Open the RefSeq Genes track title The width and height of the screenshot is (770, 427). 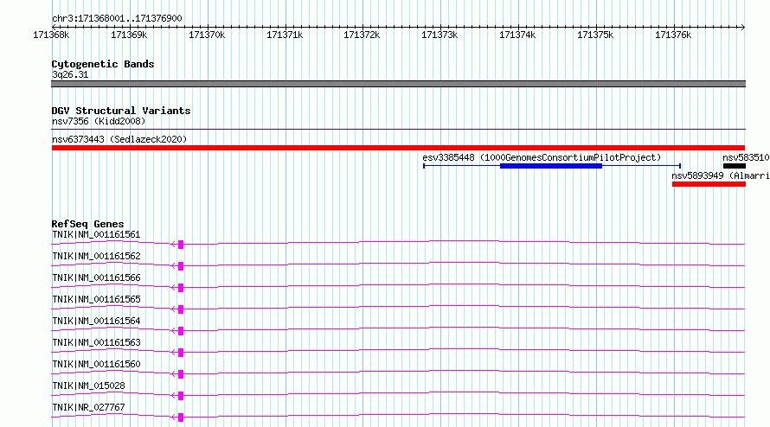pyautogui.click(x=87, y=224)
